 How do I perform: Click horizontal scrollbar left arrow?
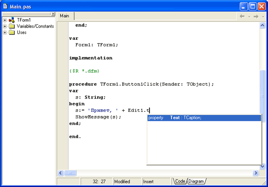click(61, 173)
